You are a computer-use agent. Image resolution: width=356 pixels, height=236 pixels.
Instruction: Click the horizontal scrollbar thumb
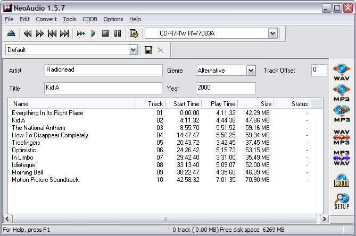coord(164,219)
